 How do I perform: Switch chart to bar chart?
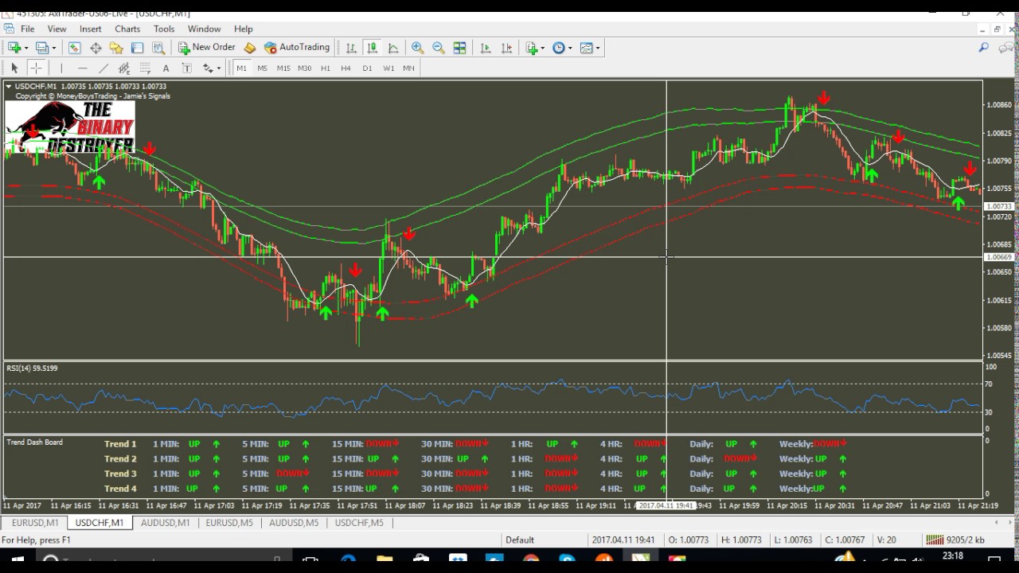coord(351,48)
